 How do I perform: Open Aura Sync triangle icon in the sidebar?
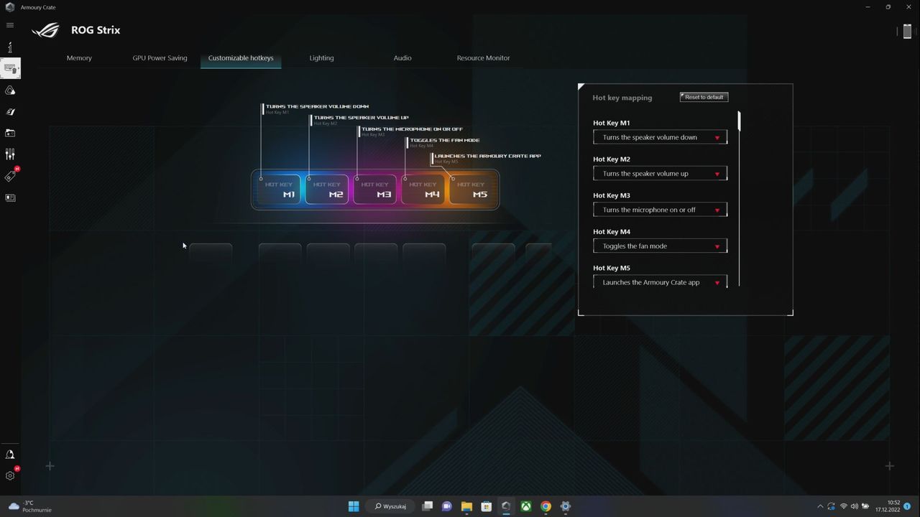point(10,90)
